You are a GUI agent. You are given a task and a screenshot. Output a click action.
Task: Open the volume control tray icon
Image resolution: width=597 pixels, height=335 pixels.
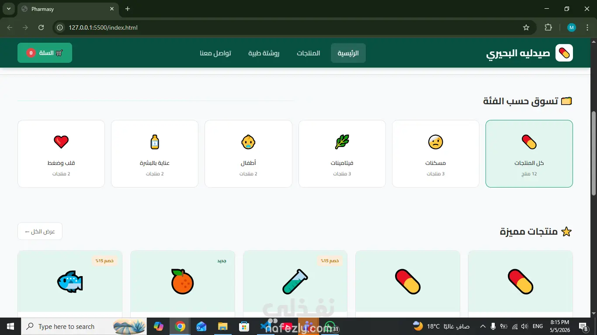click(x=524, y=326)
